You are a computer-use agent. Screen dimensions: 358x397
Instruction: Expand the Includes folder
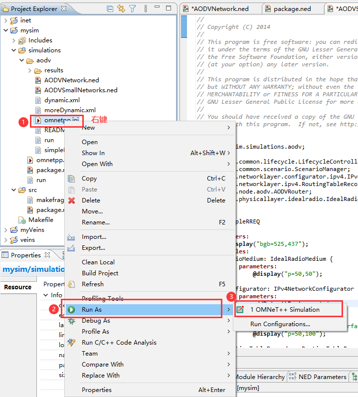(x=14, y=40)
